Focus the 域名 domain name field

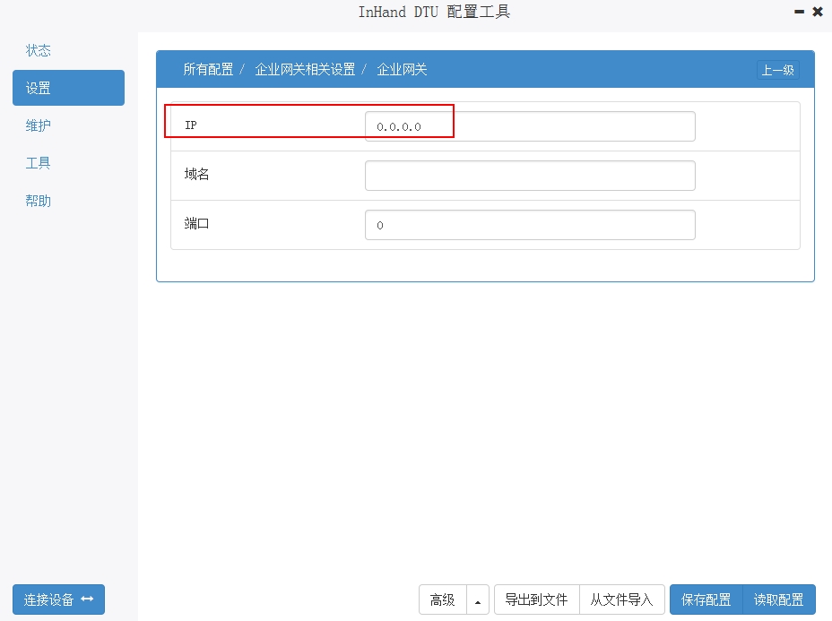coord(529,176)
